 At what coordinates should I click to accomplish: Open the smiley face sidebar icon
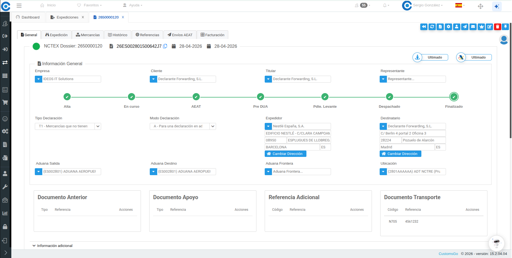pos(5,119)
